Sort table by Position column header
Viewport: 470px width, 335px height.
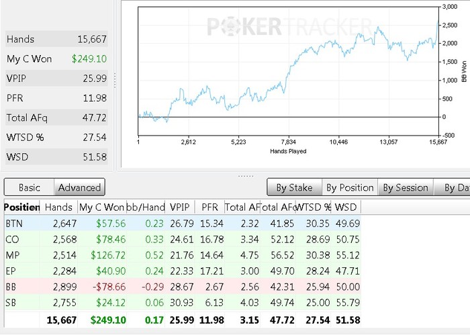tap(21, 207)
